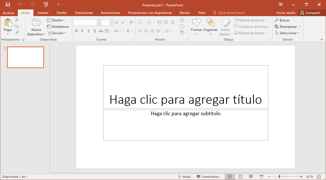The image size is (326, 180).
Task: Click the Compartir button
Action: pyautogui.click(x=310, y=13)
